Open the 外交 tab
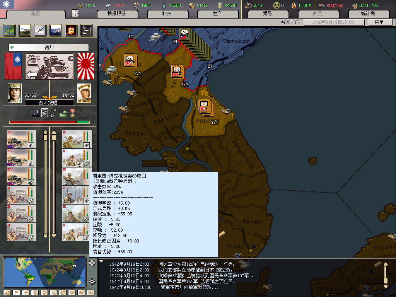The height and width of the screenshot is (297, 396). pos(318,14)
